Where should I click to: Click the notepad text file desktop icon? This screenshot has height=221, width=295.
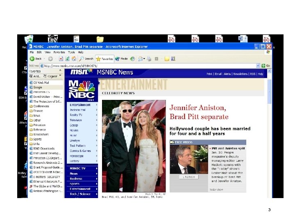[76, 39]
